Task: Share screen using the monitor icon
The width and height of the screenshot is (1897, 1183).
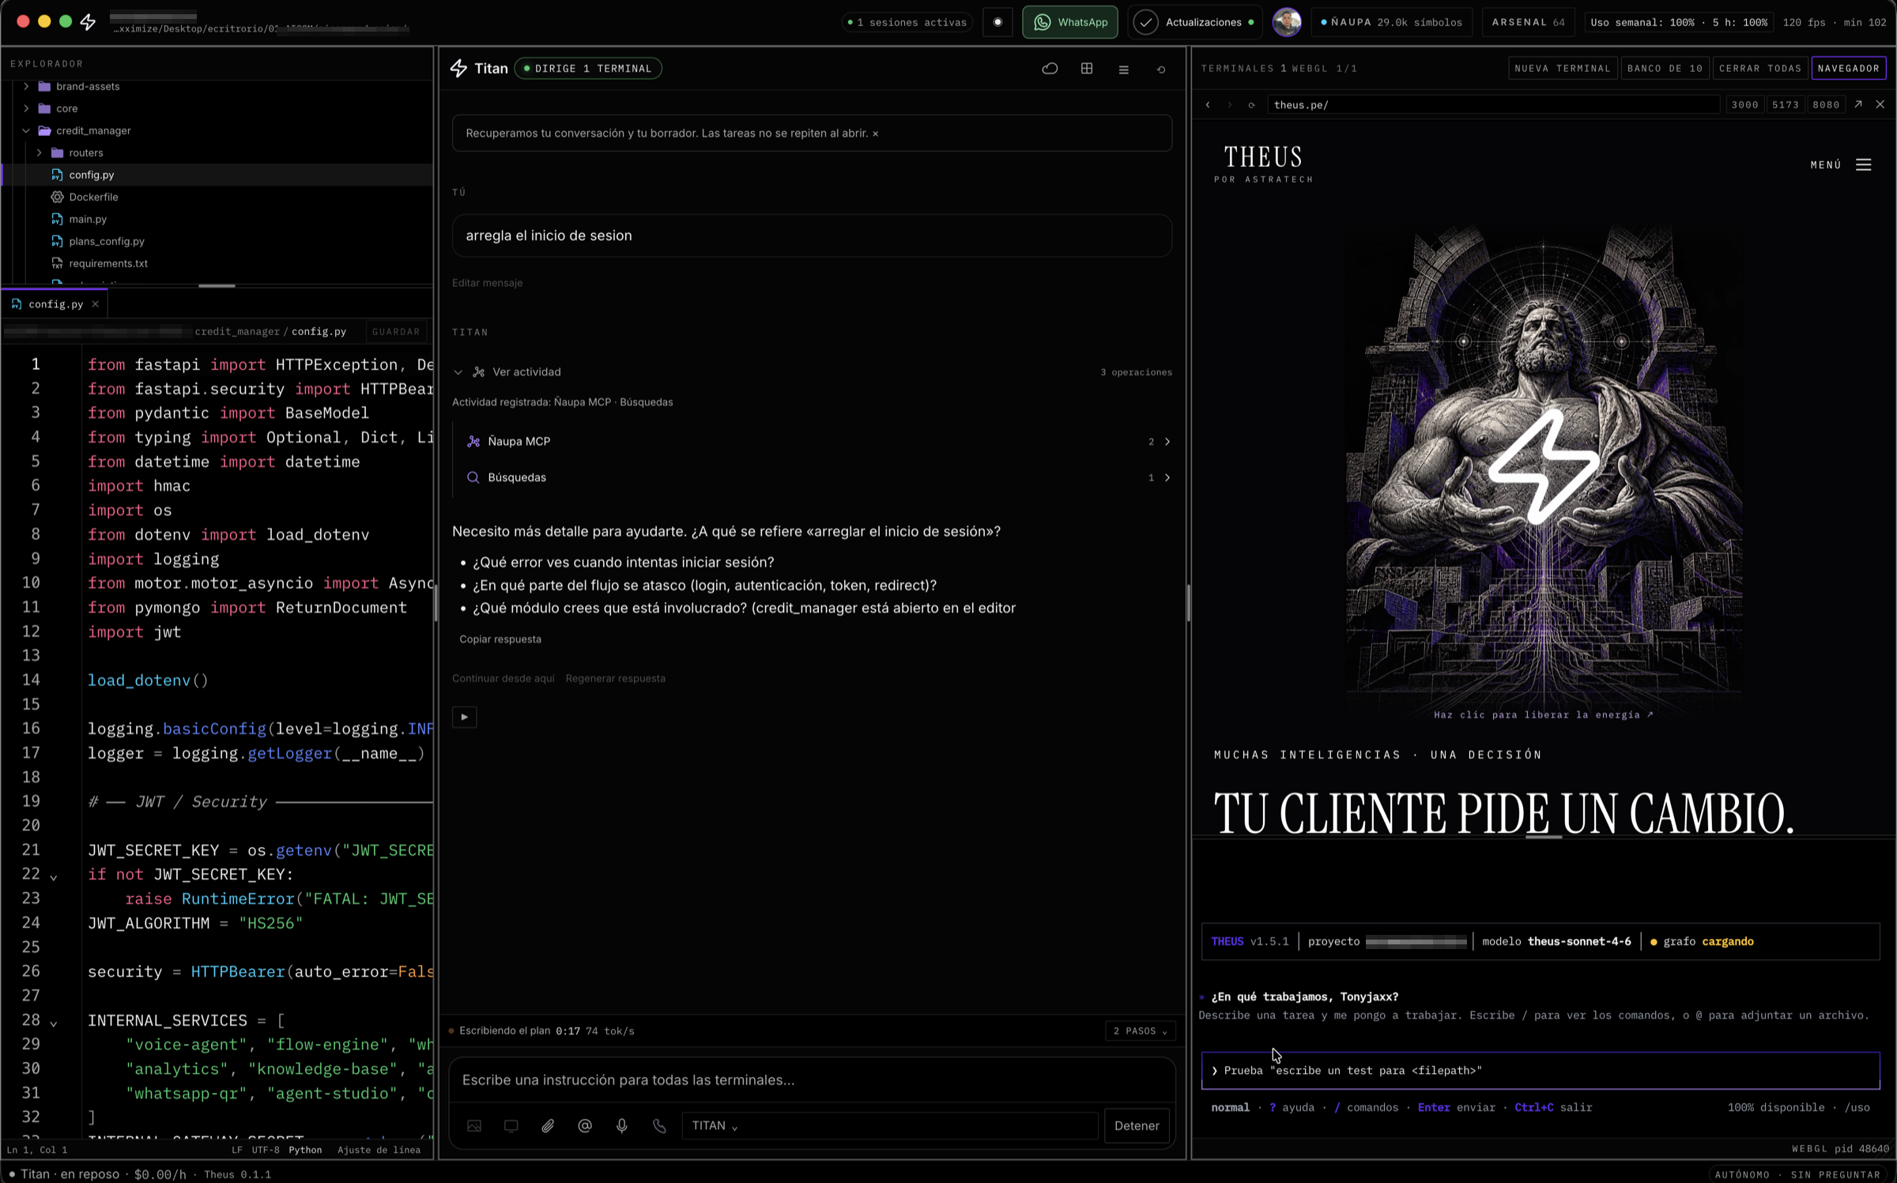Action: (511, 1125)
